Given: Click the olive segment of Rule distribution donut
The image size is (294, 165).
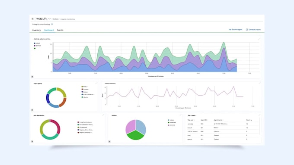Looking at the screenshot, I should click(x=42, y=127).
